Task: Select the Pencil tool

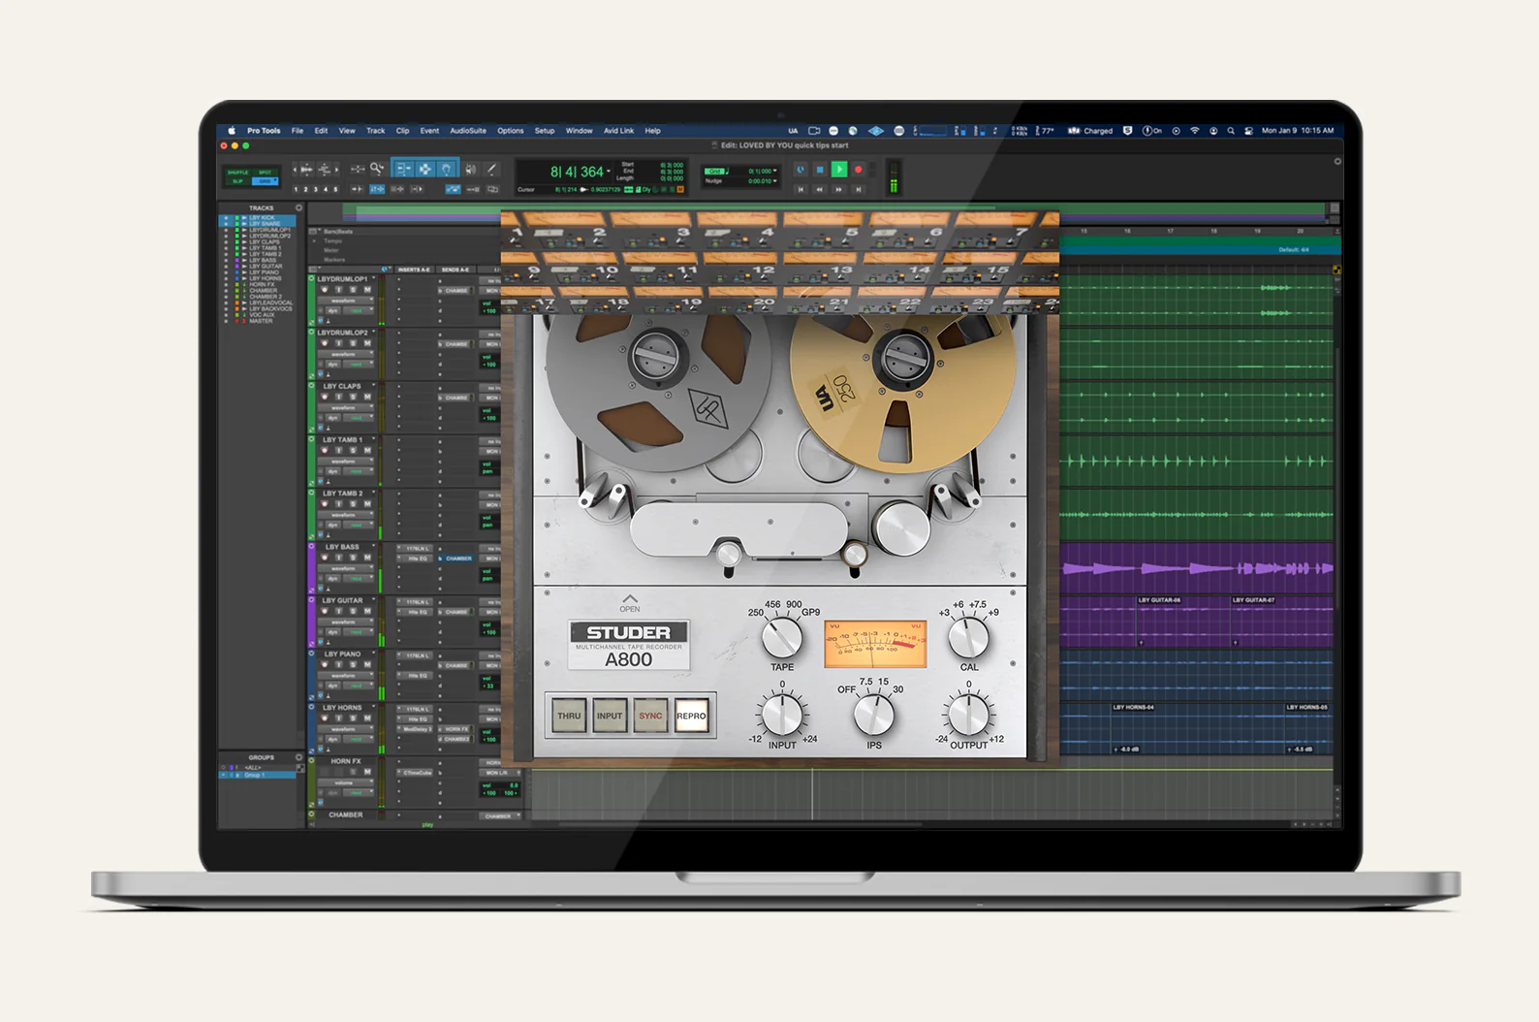Action: coord(491,170)
